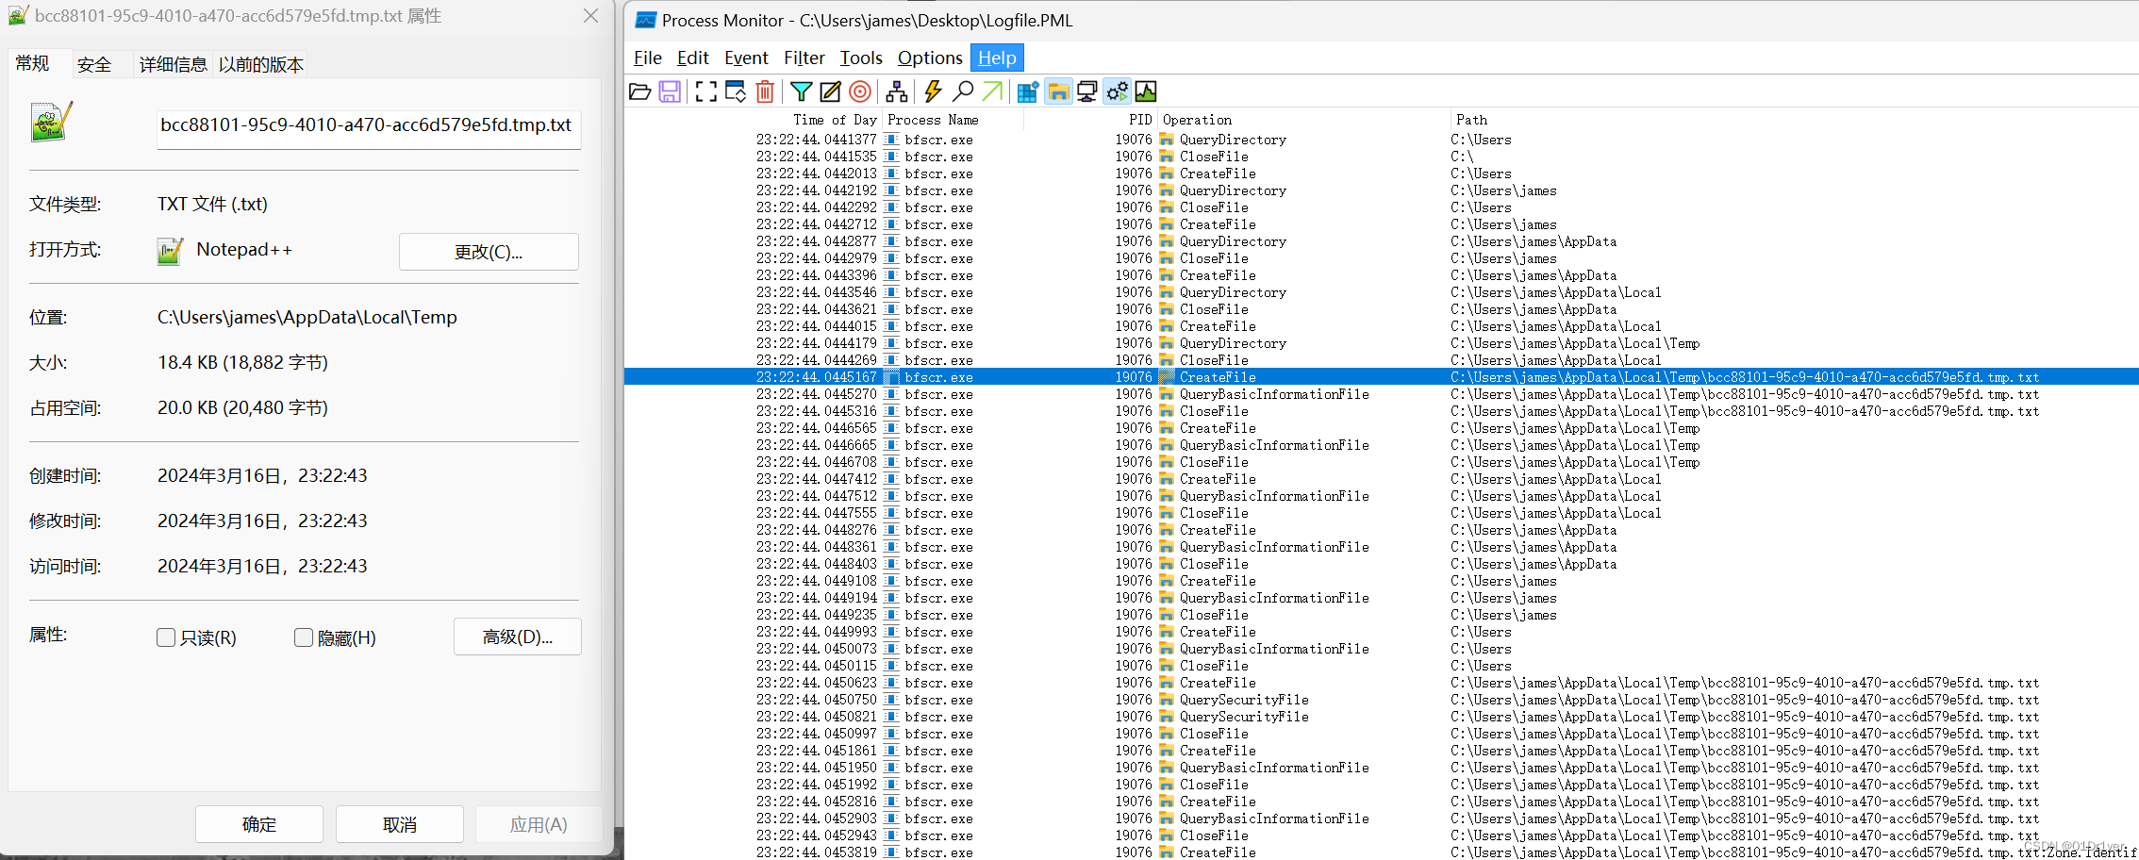This screenshot has height=860, width=2139.
Task: Click the Notepad++ icon next to 打开方式
Action: click(170, 251)
